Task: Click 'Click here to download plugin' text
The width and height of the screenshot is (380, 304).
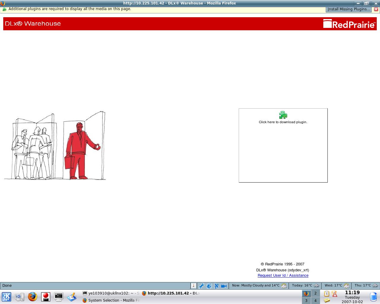Action: click(283, 122)
